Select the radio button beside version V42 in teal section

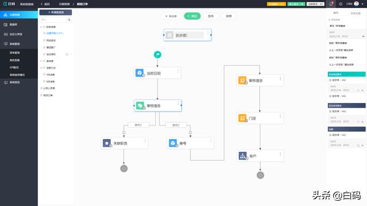(330, 80)
